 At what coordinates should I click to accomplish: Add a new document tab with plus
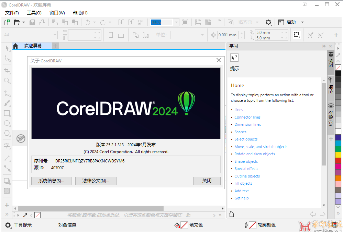[x=55, y=46]
